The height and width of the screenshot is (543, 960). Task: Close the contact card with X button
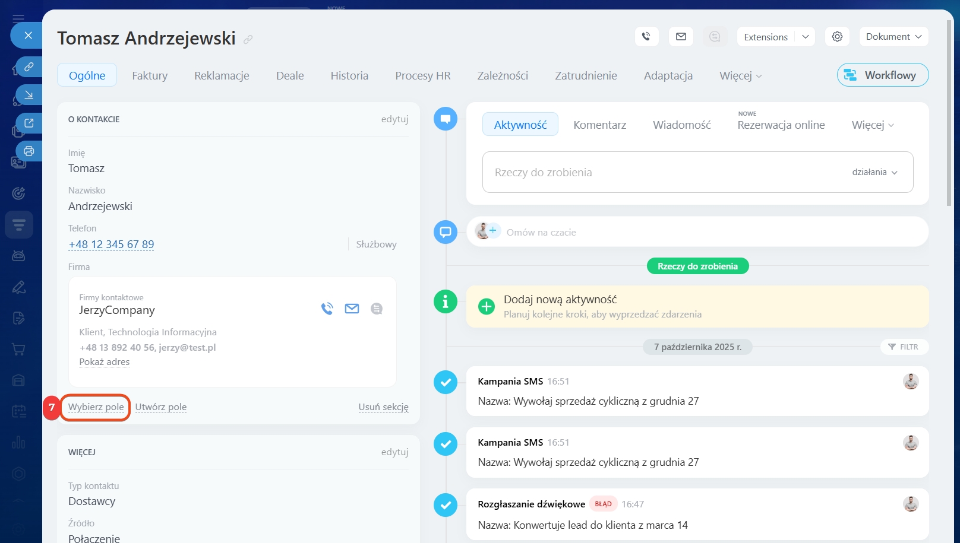pos(28,36)
